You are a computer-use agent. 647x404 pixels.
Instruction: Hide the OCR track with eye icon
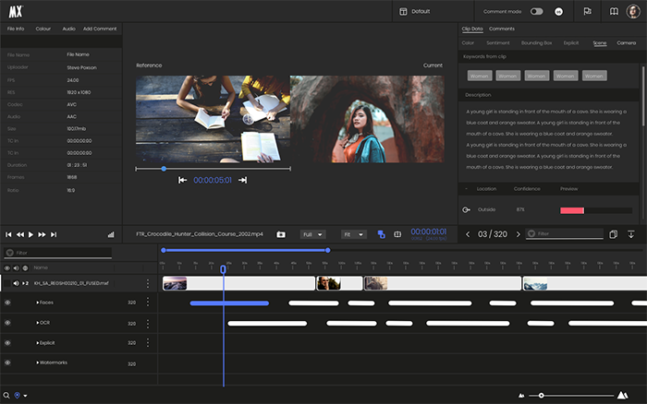coord(7,323)
